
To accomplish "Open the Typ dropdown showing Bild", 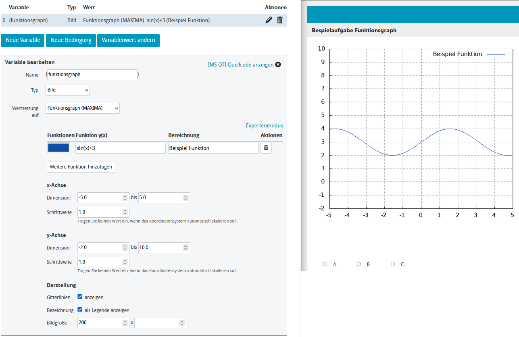I will click(67, 90).
